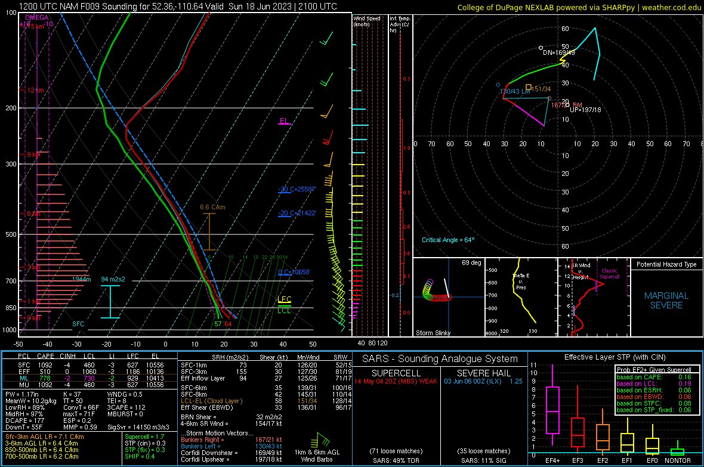Click the 'PW = 1.17in' value
704x467 pixels.
point(23,394)
